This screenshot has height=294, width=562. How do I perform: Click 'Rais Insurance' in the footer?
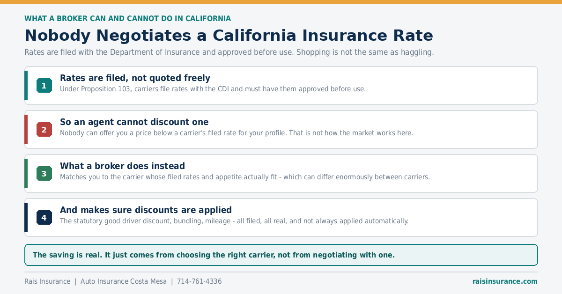click(47, 281)
